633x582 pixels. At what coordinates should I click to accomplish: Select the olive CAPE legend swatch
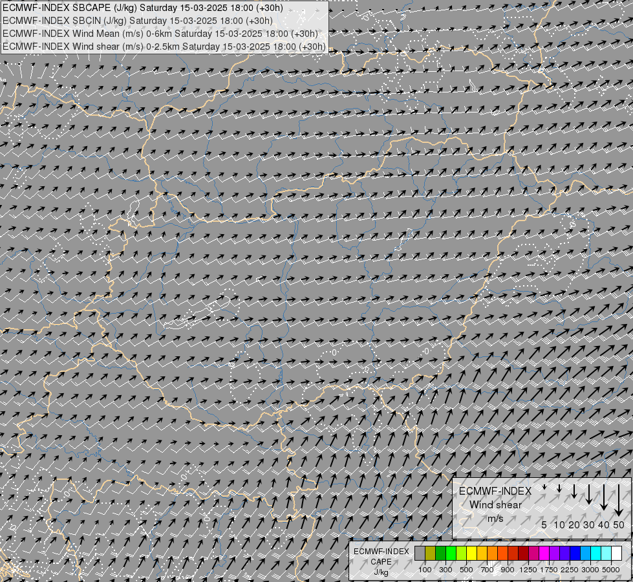[431, 553]
